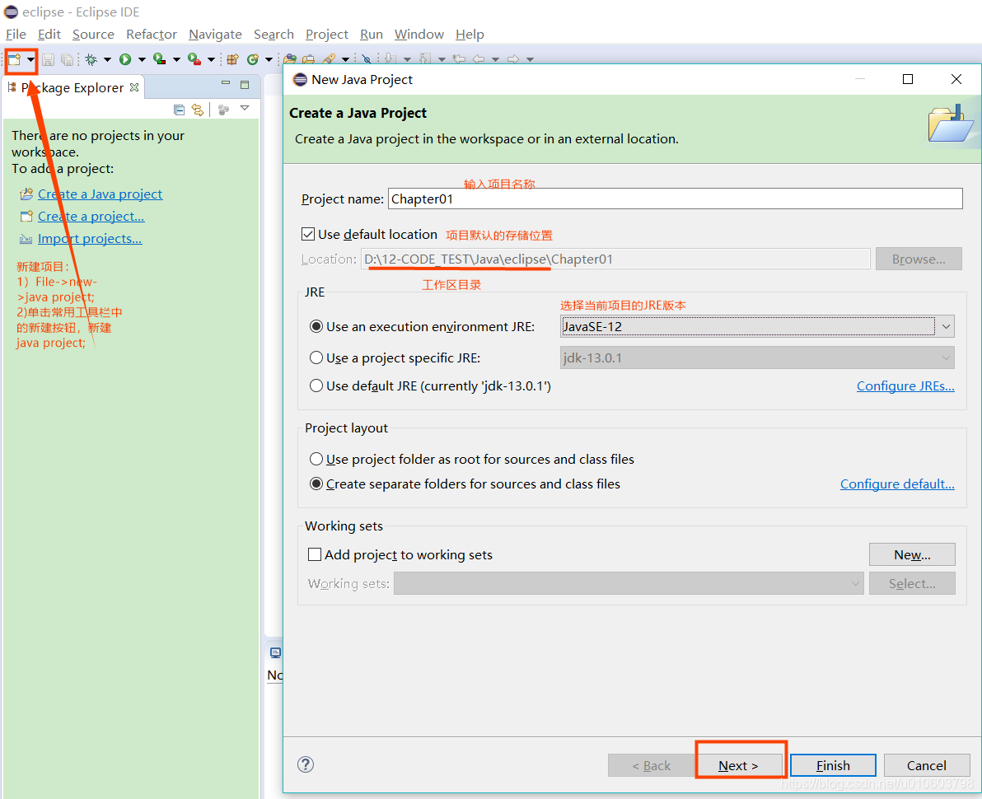Click the Search flashlight toolbar icon
The width and height of the screenshot is (982, 799).
click(329, 59)
